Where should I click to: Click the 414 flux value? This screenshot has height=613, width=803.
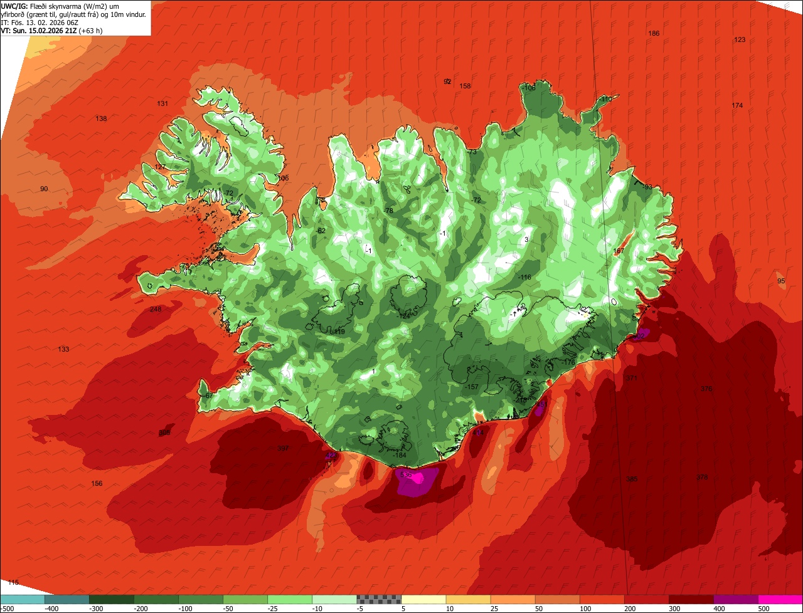[478, 432]
